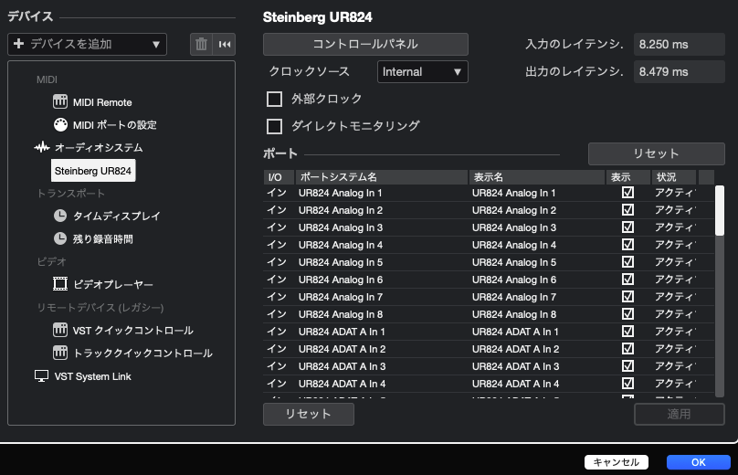Click the MIDI Remote keyboard icon

pyautogui.click(x=60, y=101)
